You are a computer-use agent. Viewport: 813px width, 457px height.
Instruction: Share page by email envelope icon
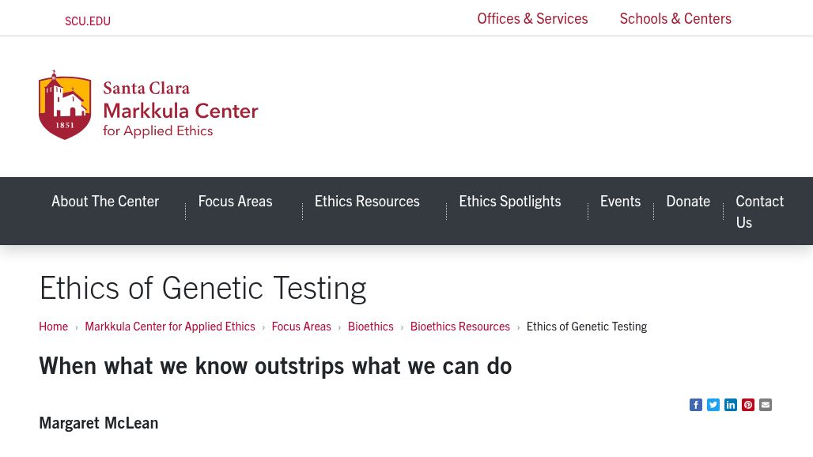(x=766, y=405)
